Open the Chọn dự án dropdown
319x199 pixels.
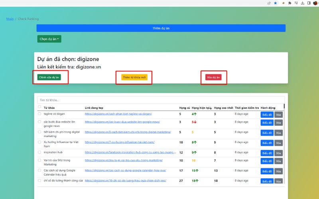pyautogui.click(x=49, y=39)
